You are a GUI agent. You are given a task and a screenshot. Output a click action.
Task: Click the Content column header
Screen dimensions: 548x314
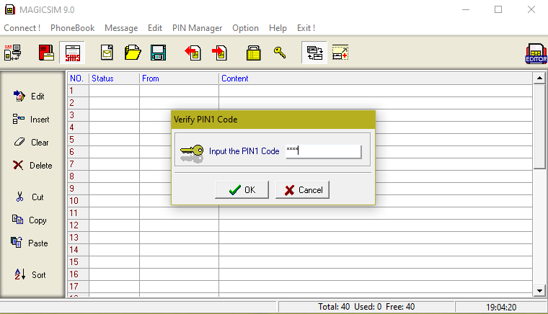pyautogui.click(x=376, y=78)
